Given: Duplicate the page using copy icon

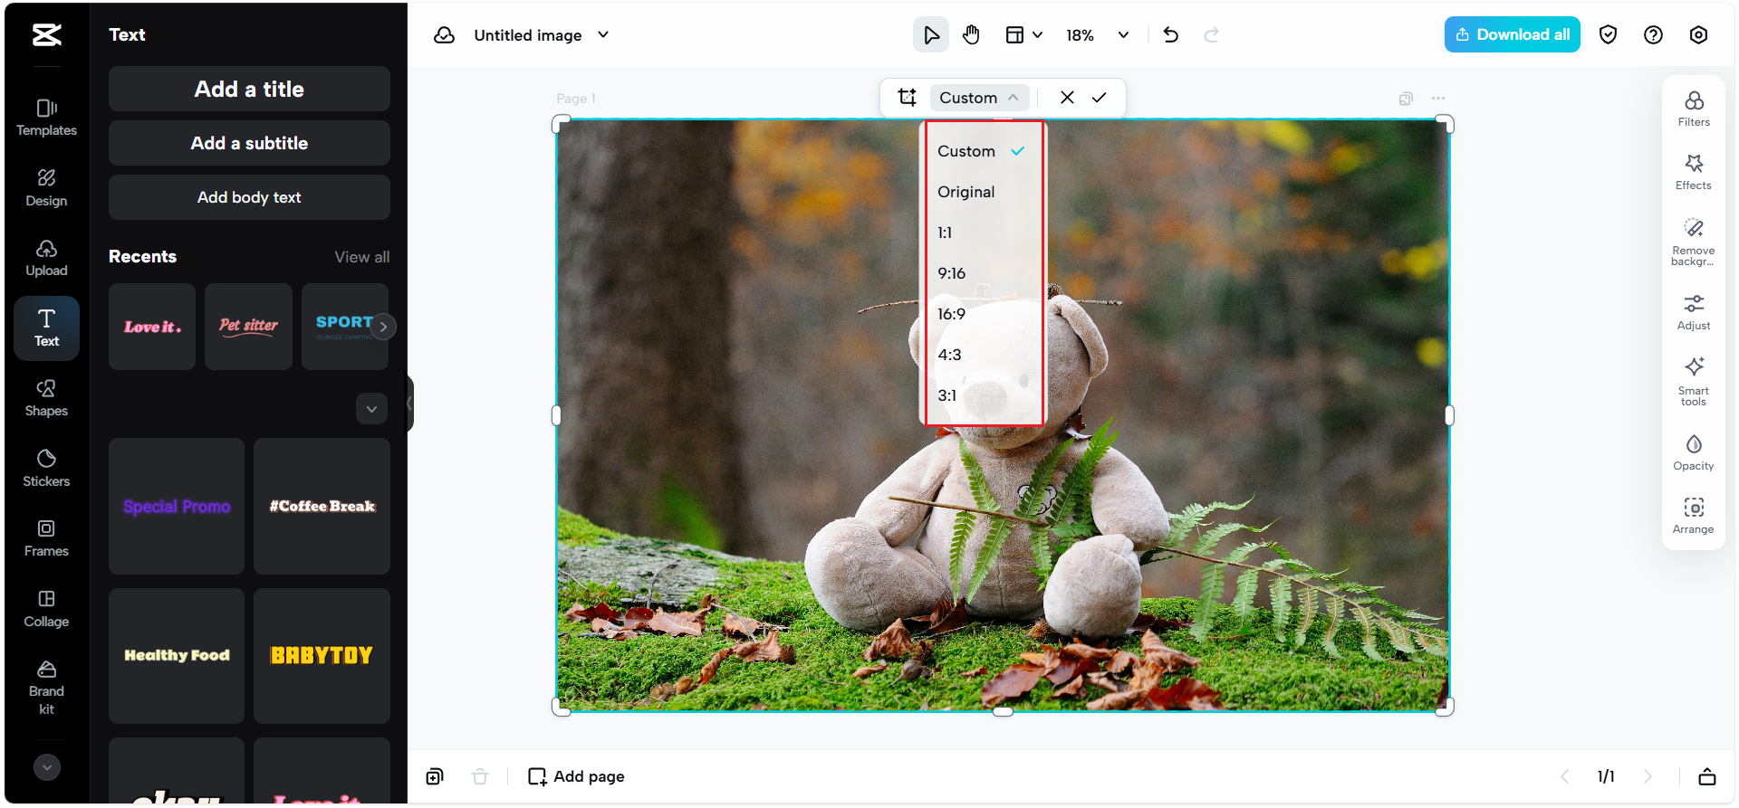Looking at the screenshot, I should point(1406,99).
